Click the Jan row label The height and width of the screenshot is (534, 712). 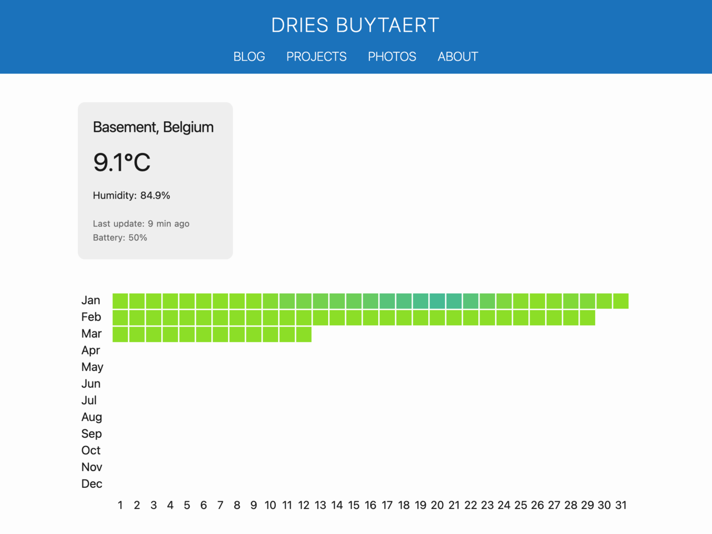[91, 300]
